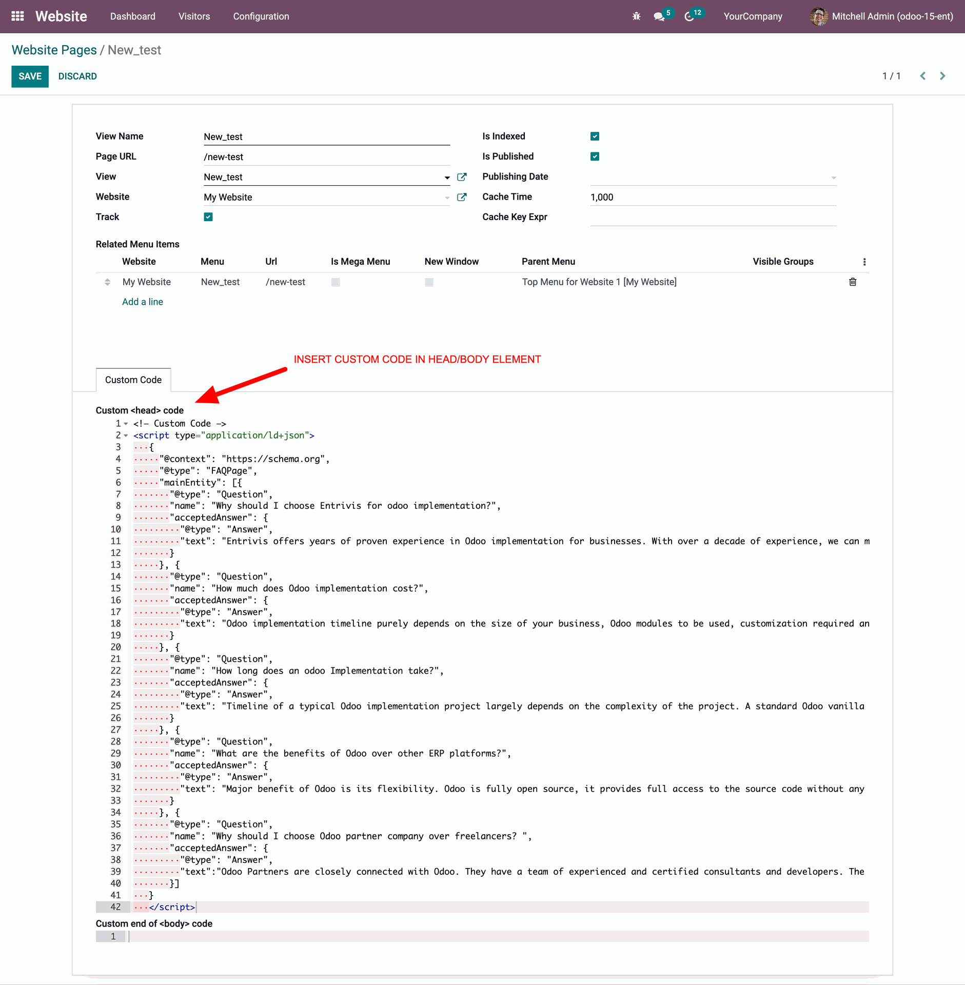Open the apps grid menu icon

[17, 16]
